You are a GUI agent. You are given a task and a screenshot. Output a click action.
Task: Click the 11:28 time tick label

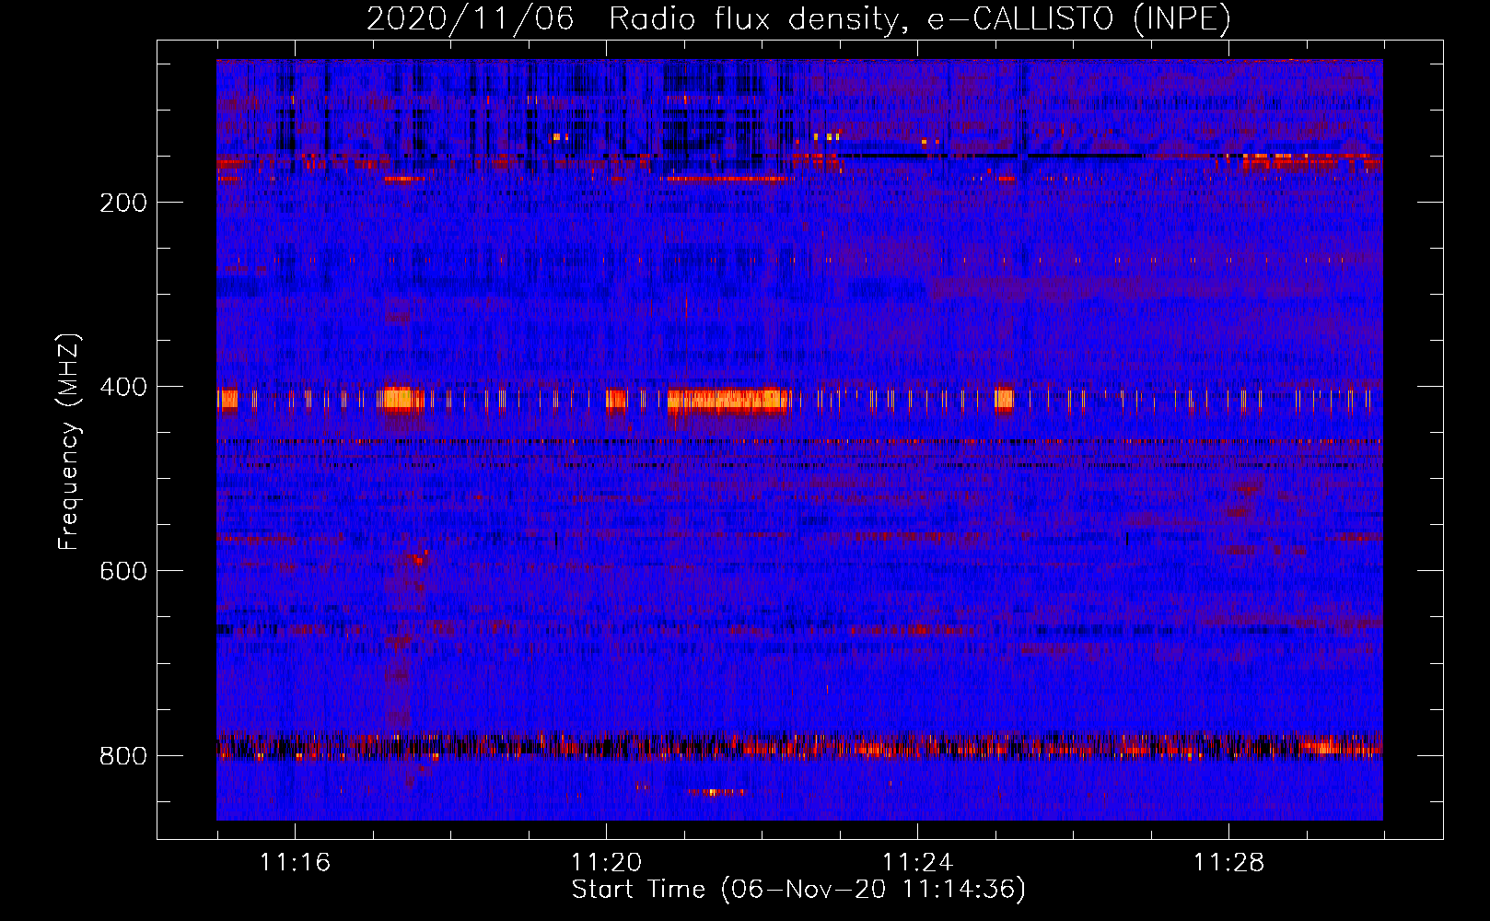click(x=1228, y=863)
